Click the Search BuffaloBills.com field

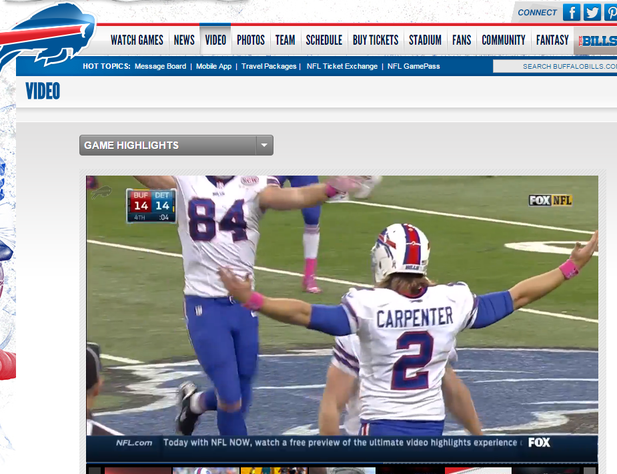tap(555, 66)
